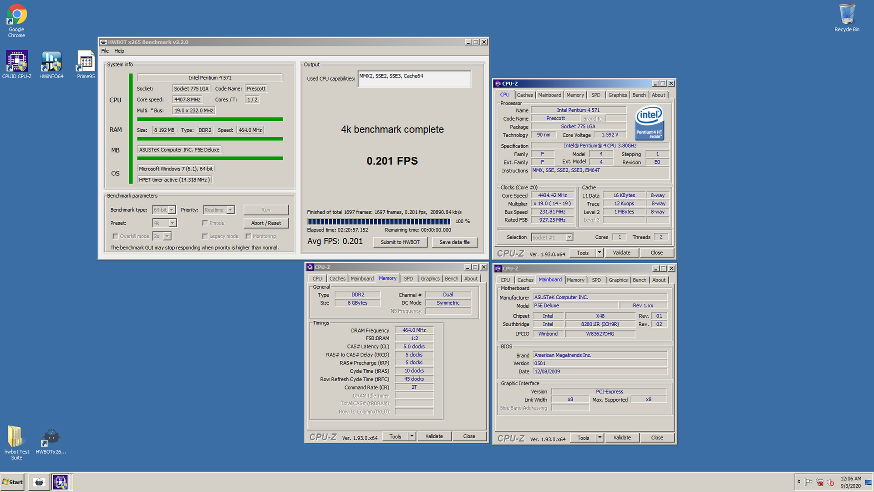This screenshot has height=492, width=874.
Task: Open Preset 4k dropdown
Action: pyautogui.click(x=173, y=223)
